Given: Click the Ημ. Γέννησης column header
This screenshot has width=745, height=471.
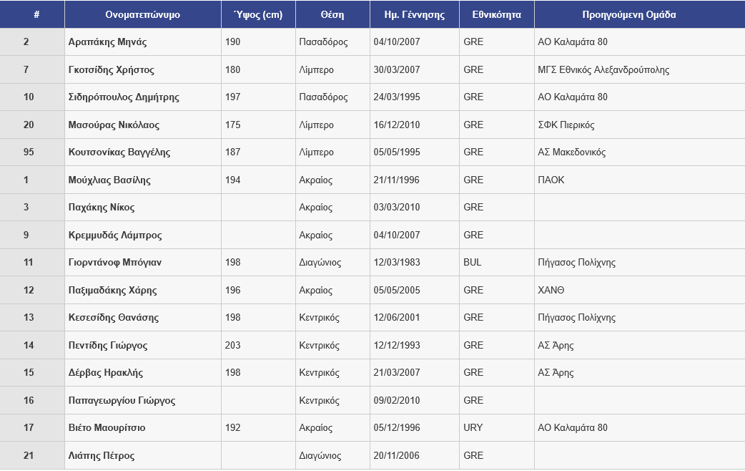Looking at the screenshot, I should tap(414, 14).
